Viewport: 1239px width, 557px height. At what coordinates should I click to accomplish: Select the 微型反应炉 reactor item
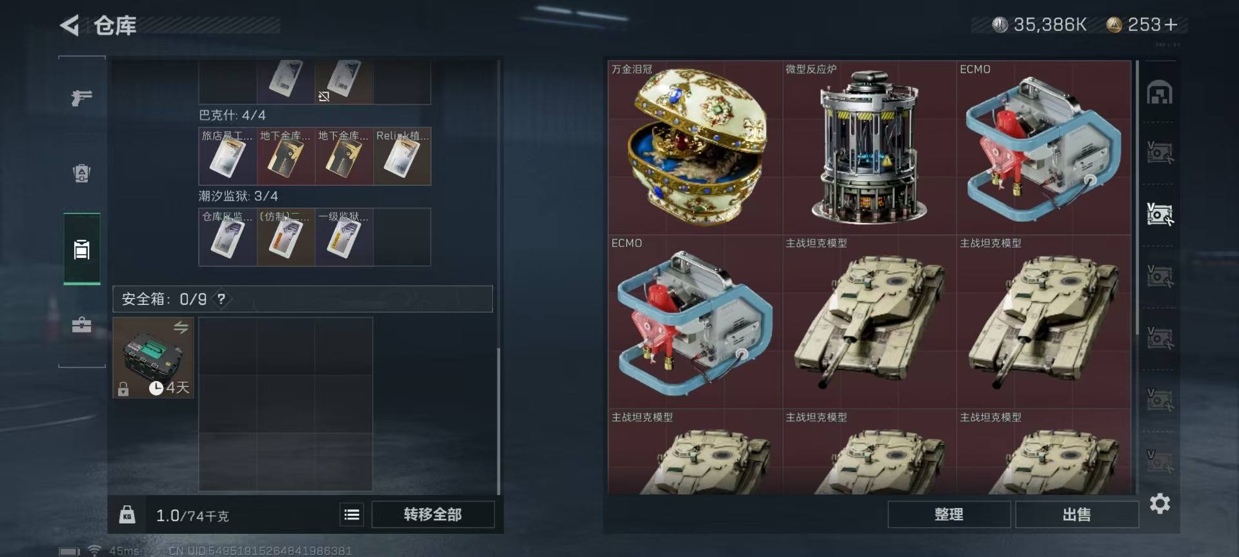(x=869, y=148)
